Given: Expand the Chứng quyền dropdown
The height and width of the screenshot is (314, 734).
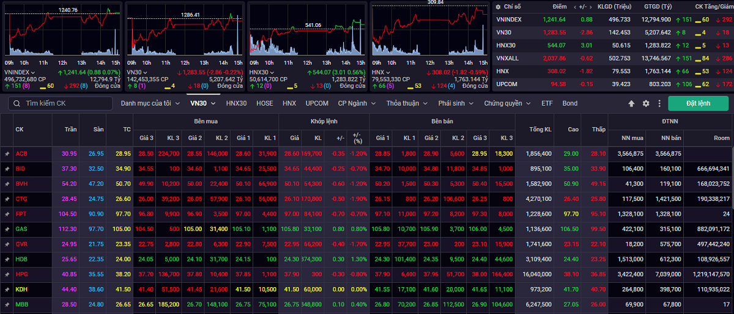Looking at the screenshot, I should click(x=508, y=104).
